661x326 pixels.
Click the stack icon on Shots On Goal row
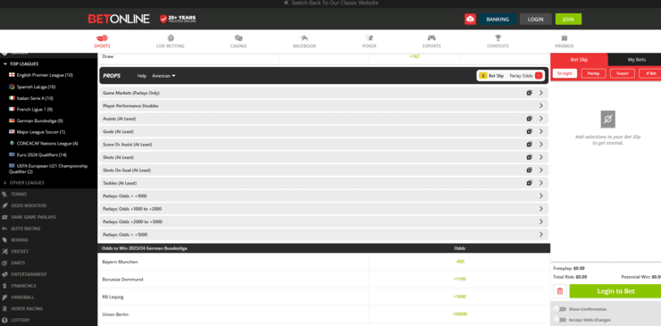point(529,170)
